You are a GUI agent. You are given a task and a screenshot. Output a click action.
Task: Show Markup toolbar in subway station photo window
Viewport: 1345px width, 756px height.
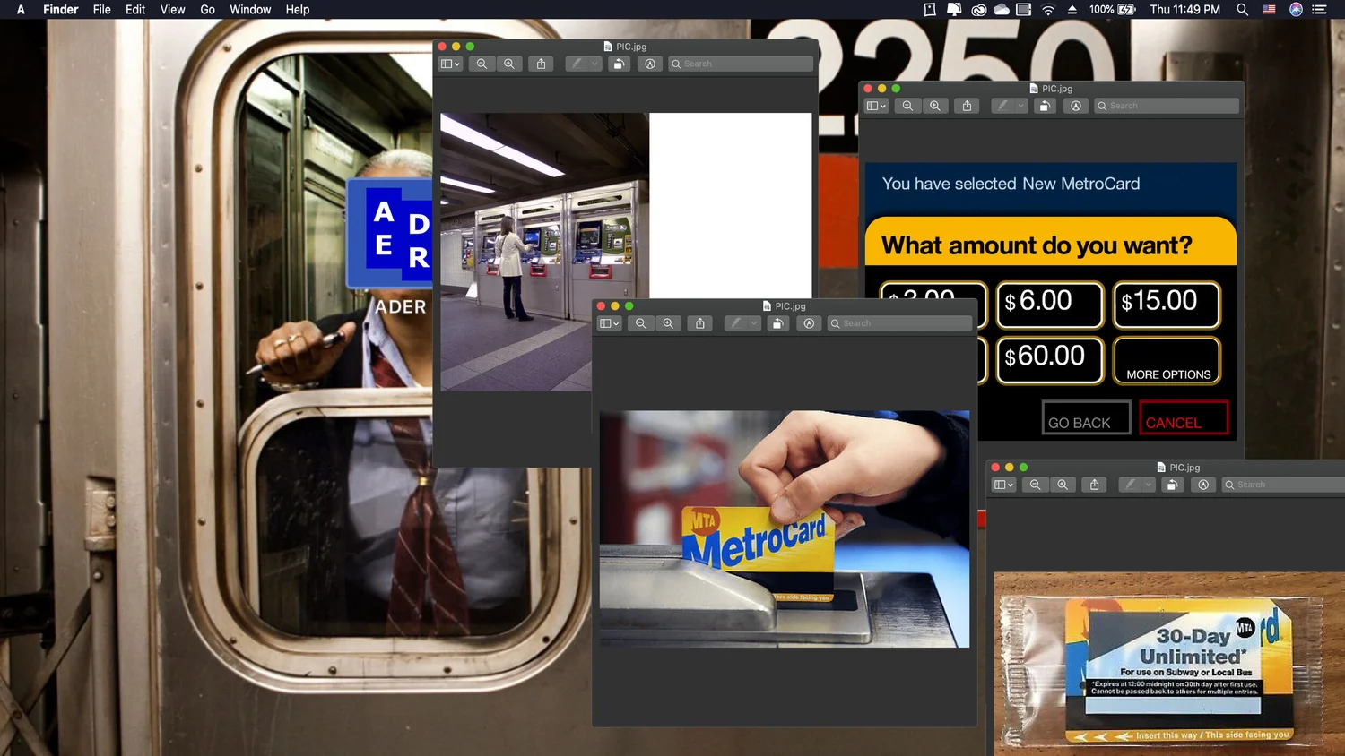650,64
